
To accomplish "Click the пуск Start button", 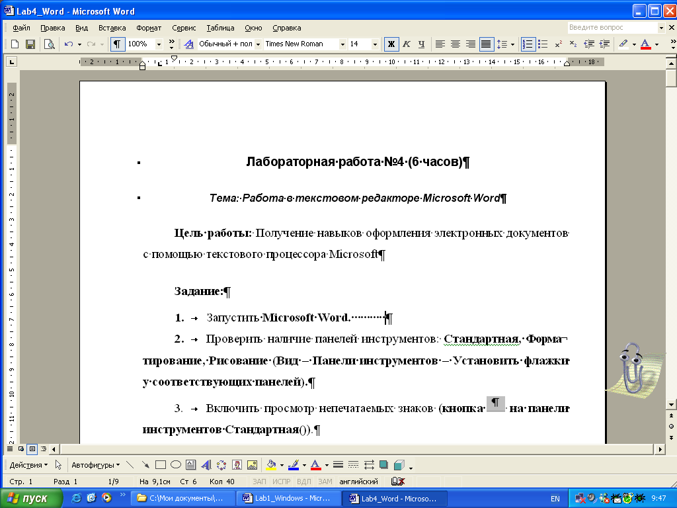I will point(31,499).
